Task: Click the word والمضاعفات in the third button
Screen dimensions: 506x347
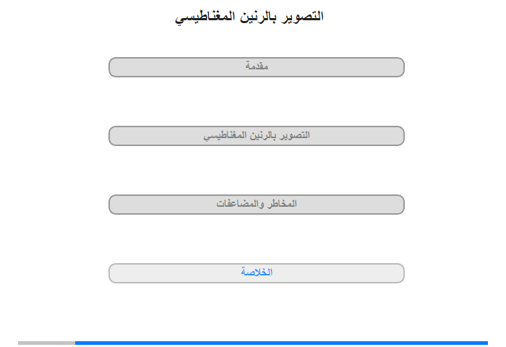Action: (241, 204)
